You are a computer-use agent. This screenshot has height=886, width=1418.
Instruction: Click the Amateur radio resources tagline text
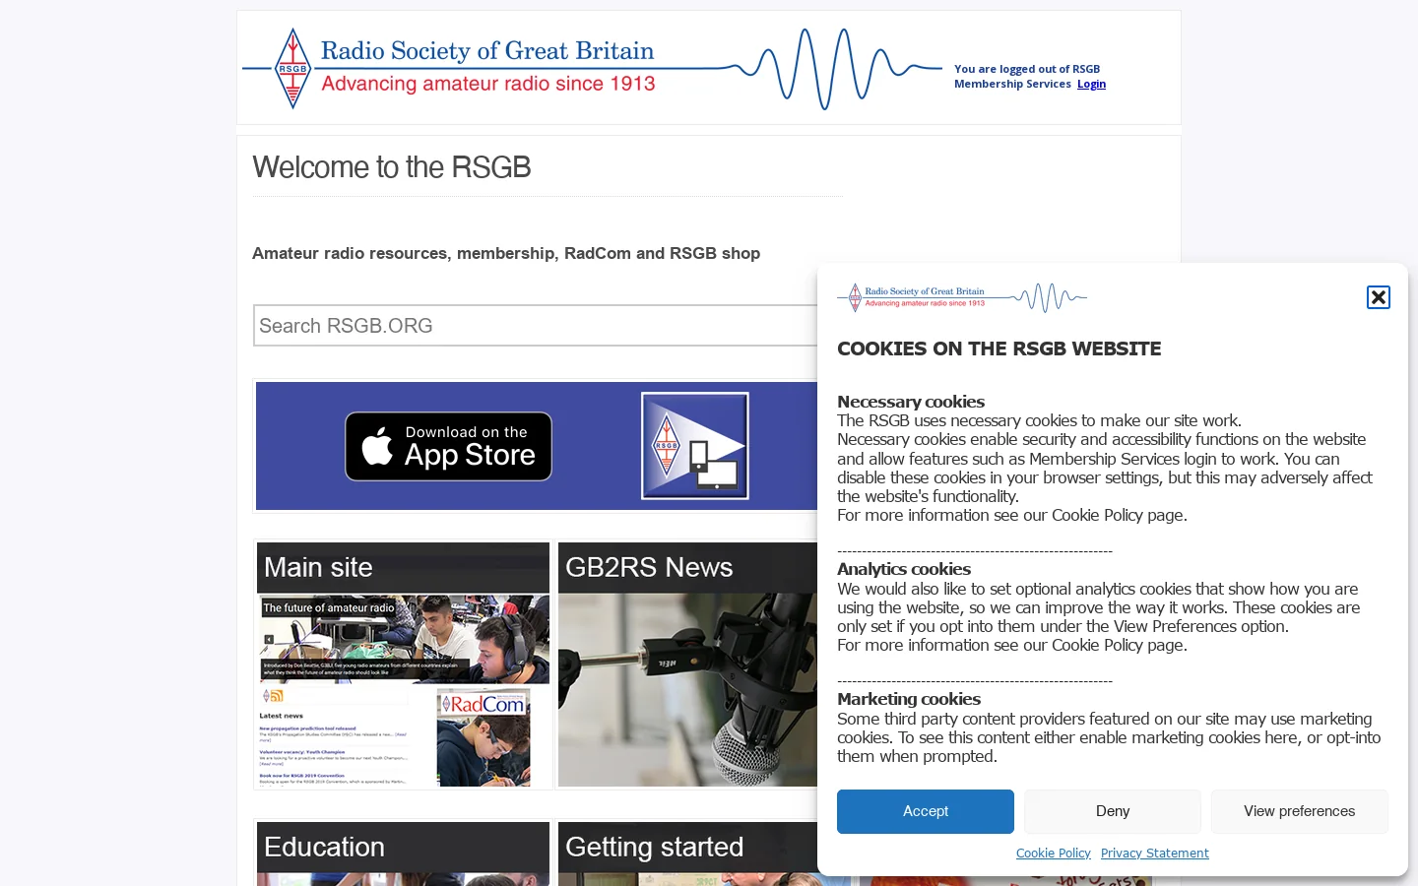point(506,253)
